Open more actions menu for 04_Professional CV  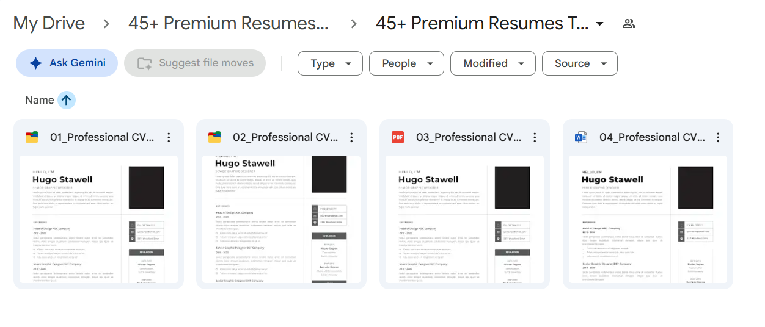coord(718,137)
